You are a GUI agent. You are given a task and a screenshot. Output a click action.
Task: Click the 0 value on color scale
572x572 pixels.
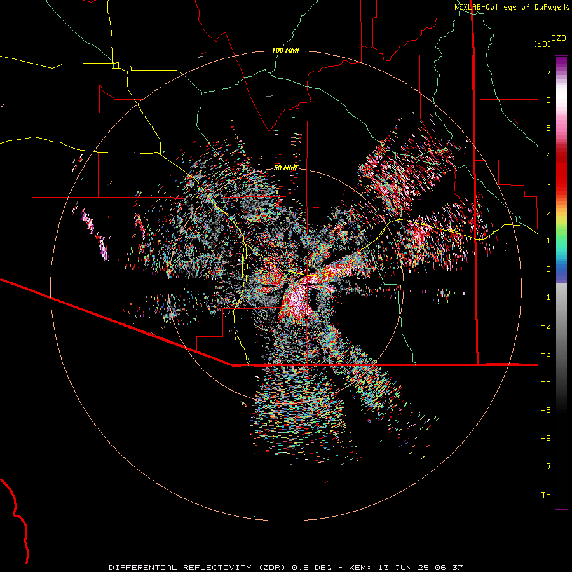(548, 269)
